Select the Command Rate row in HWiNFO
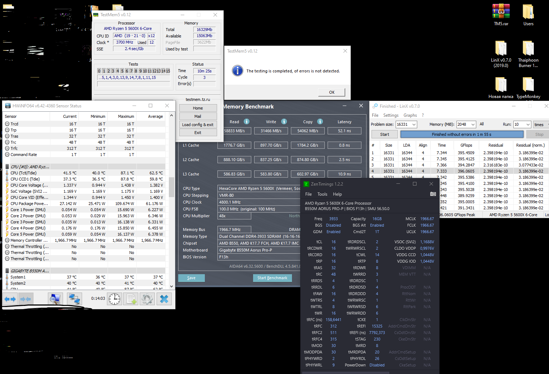 (85, 155)
